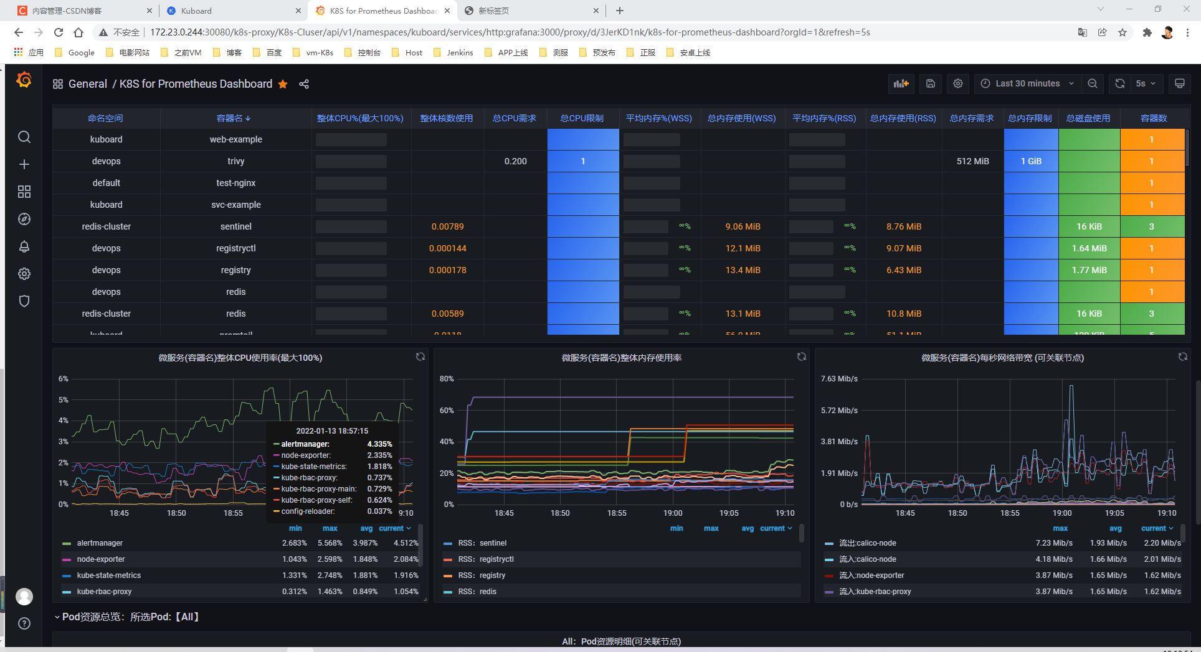Toggle 流入:node-exporter series in network legend

(x=871, y=575)
